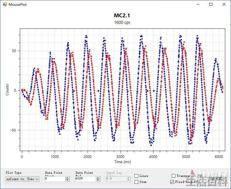Image resolution: width=231 pixels, height=189 pixels.
Task: Enable the Lines checkbox
Action: 137,176
